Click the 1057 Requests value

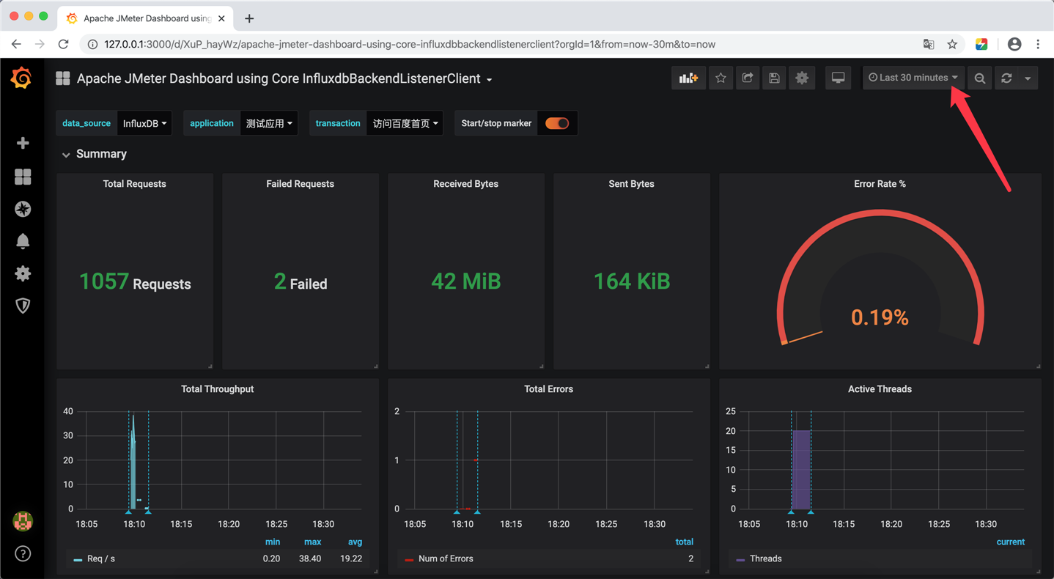[x=135, y=281]
